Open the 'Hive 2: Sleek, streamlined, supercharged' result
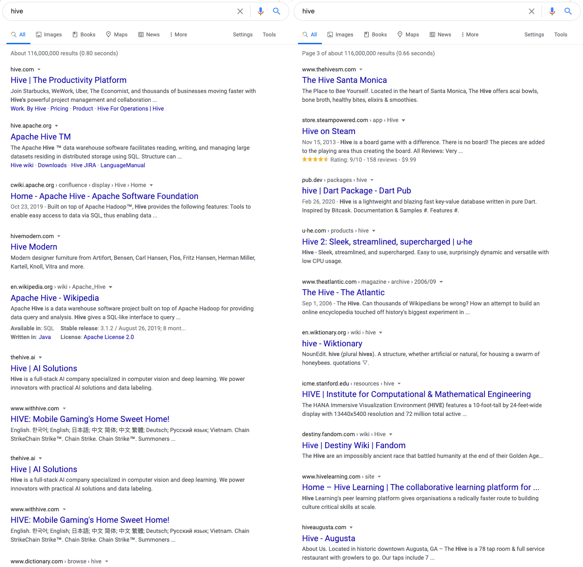Viewport: 583px width, 567px height. (387, 242)
